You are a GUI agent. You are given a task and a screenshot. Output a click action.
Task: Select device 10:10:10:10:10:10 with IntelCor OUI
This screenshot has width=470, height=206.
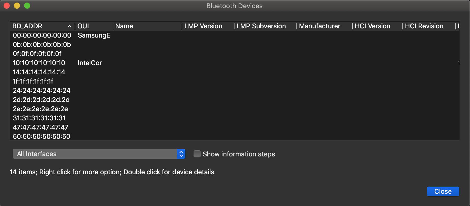pos(39,63)
